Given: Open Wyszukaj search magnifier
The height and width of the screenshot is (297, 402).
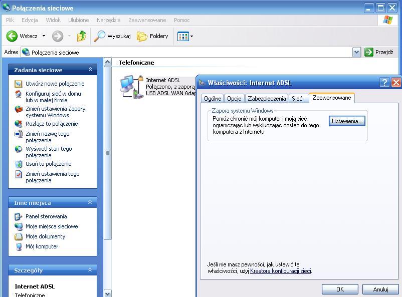Looking at the screenshot, I should (x=99, y=36).
